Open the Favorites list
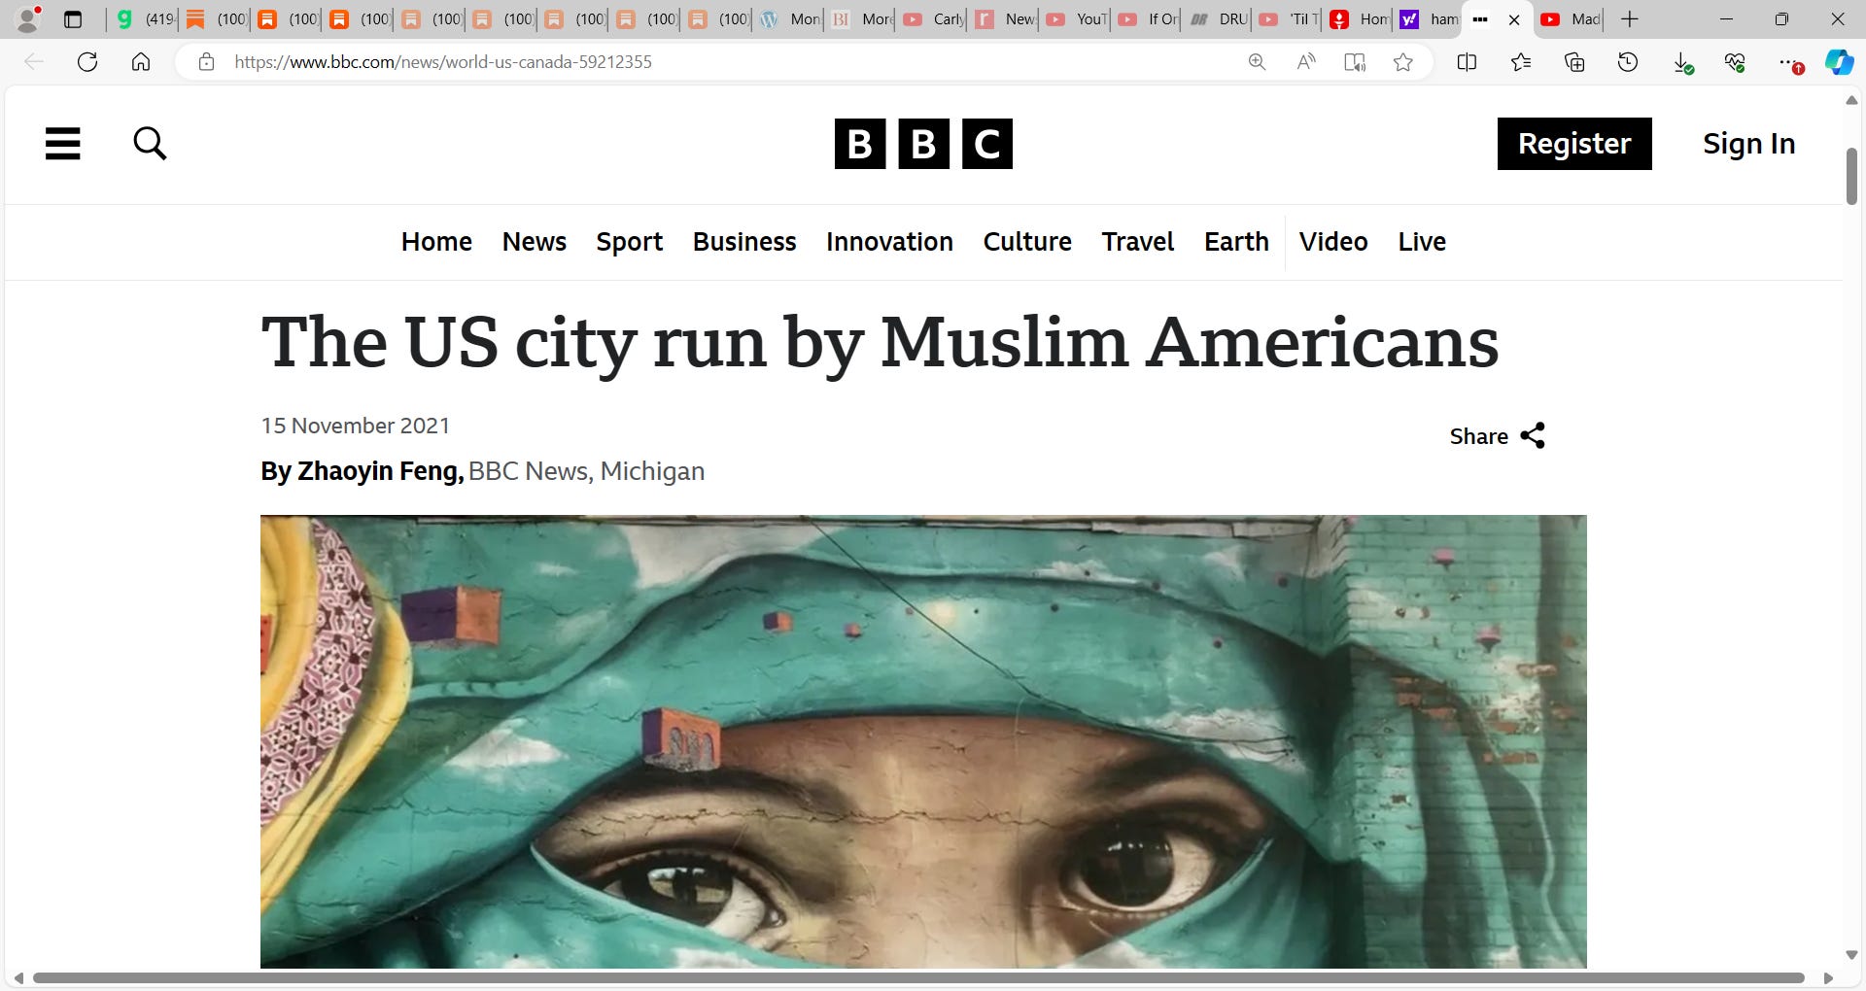This screenshot has height=991, width=1866. (1521, 62)
